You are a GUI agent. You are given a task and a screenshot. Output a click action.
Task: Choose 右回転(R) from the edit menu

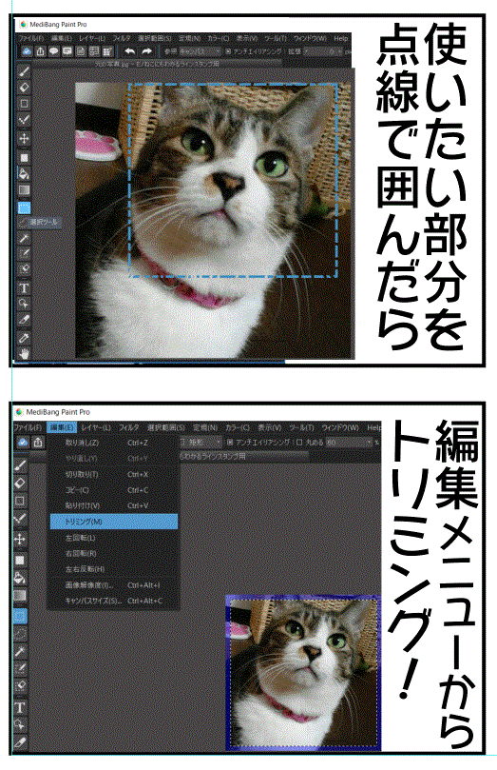click(114, 553)
